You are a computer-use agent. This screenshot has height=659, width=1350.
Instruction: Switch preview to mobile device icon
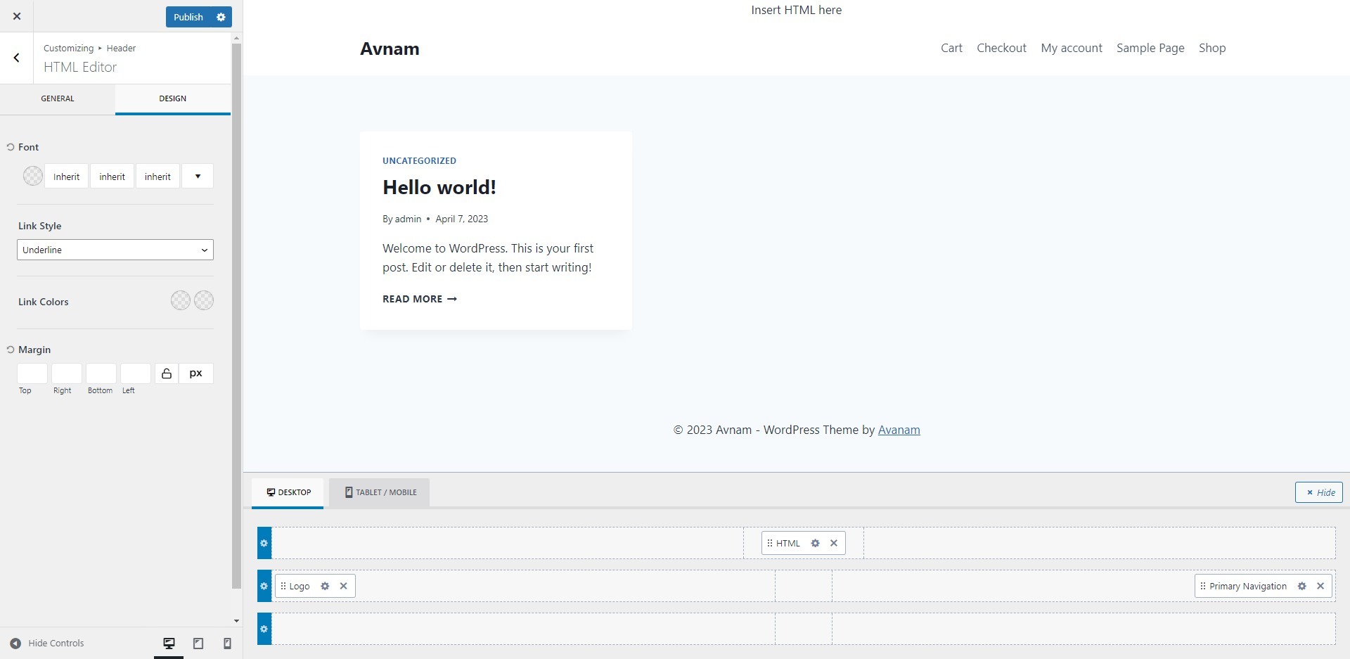227,644
